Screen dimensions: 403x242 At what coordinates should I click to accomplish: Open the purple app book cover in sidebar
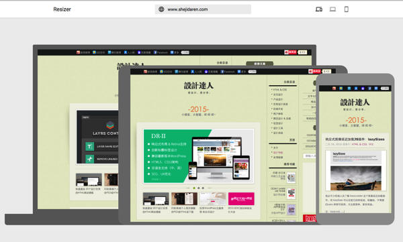point(292,210)
